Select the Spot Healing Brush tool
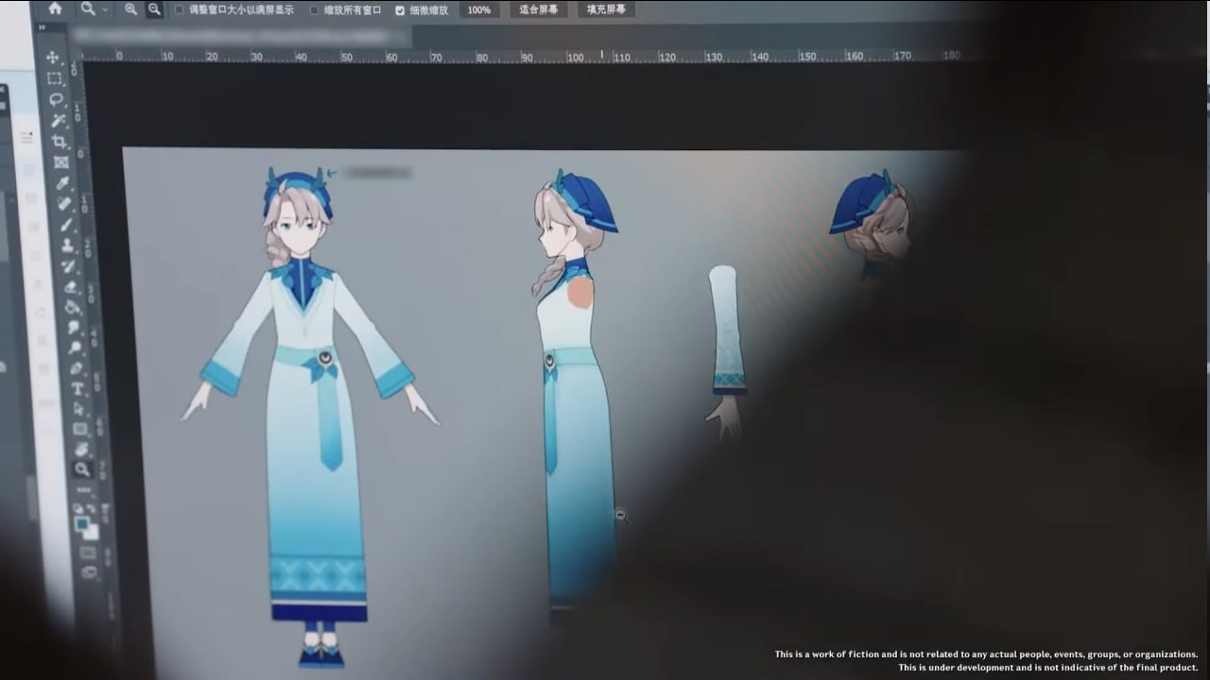The image size is (1210, 680). tap(64, 203)
